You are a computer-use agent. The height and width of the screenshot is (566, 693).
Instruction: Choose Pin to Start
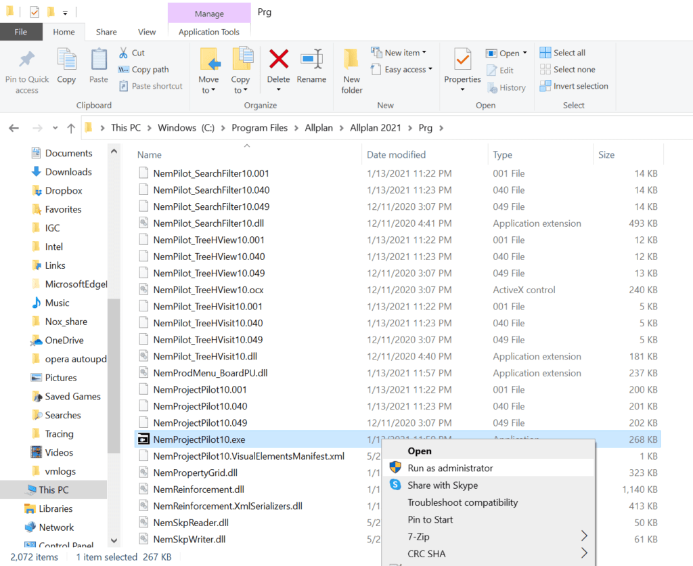pyautogui.click(x=489, y=519)
